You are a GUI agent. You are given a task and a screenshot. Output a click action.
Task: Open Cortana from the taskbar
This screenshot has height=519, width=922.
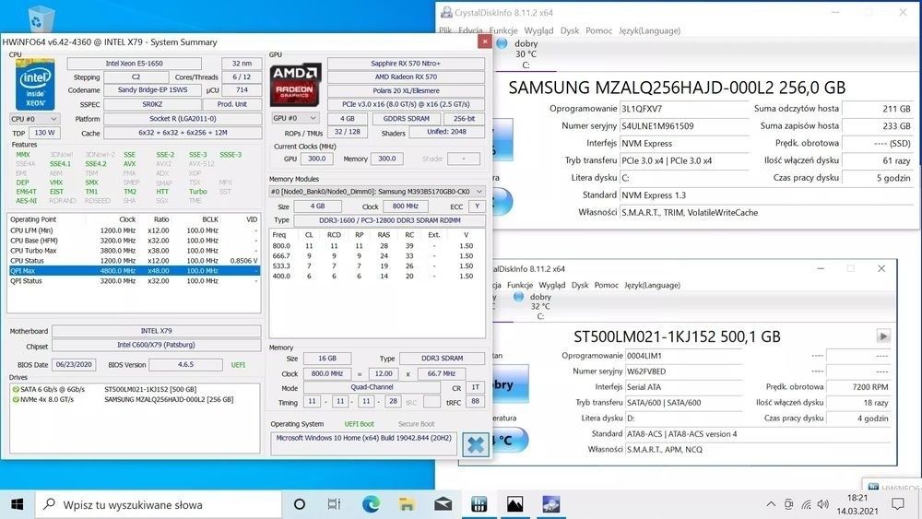(x=300, y=504)
